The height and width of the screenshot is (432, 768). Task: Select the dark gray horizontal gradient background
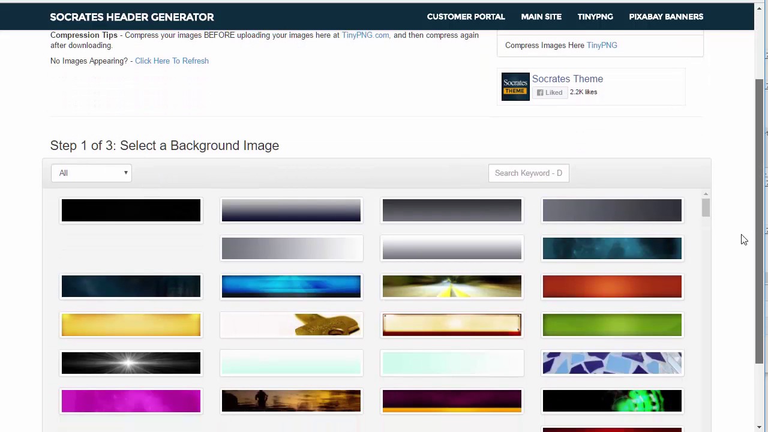tap(452, 211)
